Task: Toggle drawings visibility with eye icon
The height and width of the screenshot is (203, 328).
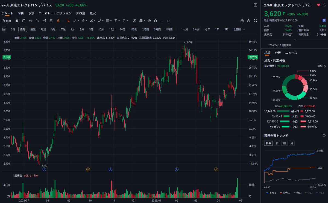Action: [149, 21]
